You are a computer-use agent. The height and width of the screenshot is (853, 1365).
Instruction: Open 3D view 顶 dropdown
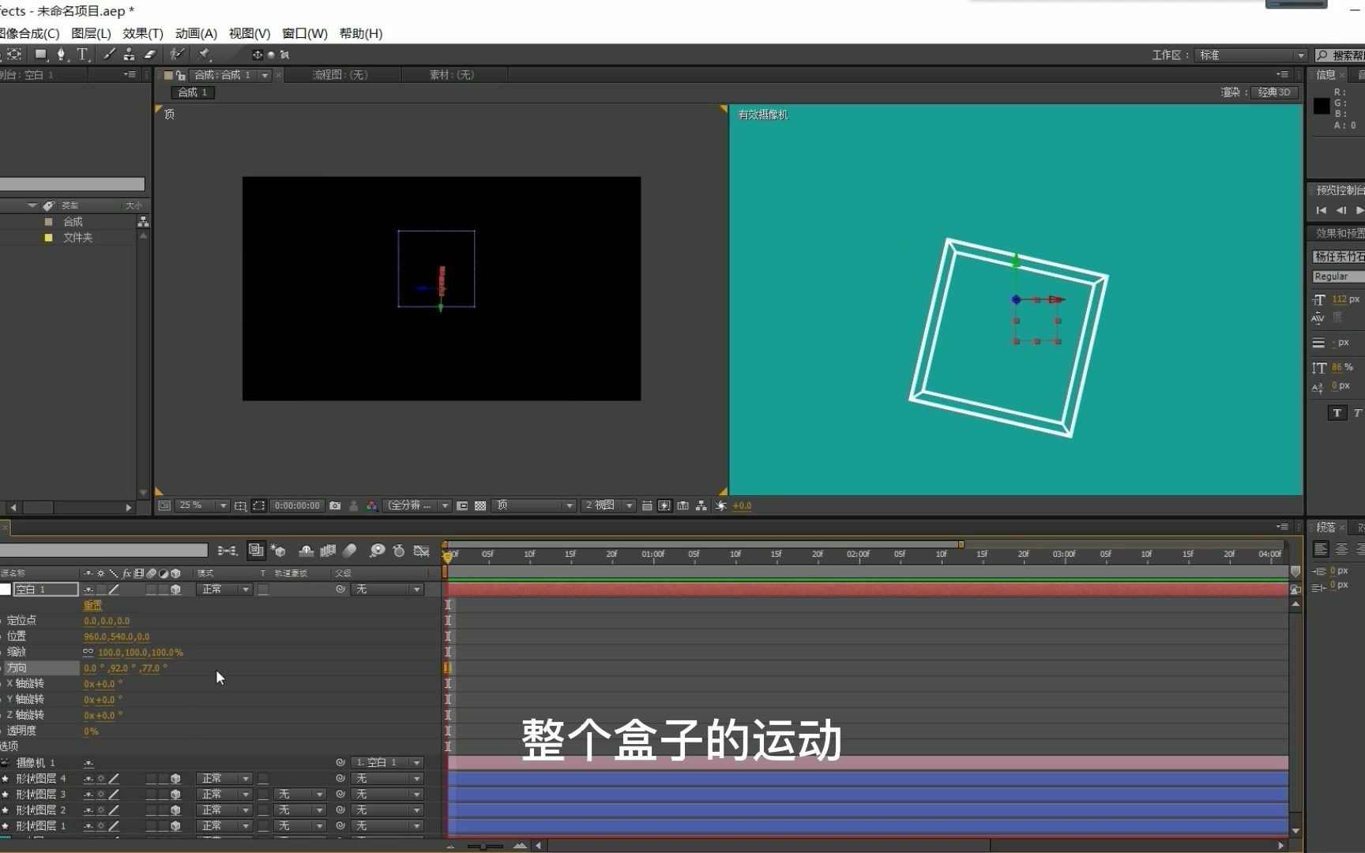click(x=533, y=505)
